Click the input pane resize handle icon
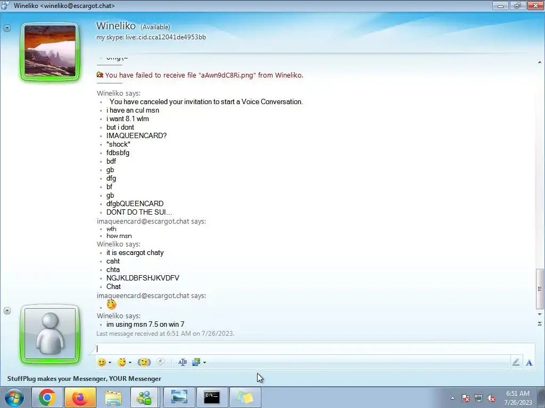The width and height of the screenshot is (545, 408). (x=540, y=324)
